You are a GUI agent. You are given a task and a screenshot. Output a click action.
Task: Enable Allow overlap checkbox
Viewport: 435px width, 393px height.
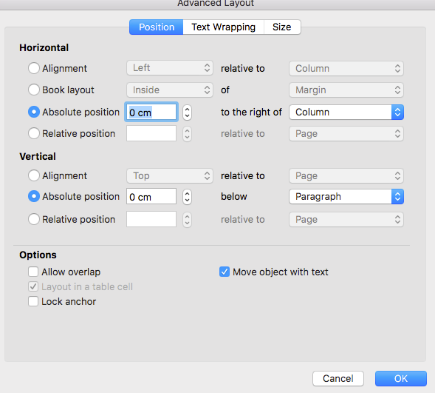33,272
